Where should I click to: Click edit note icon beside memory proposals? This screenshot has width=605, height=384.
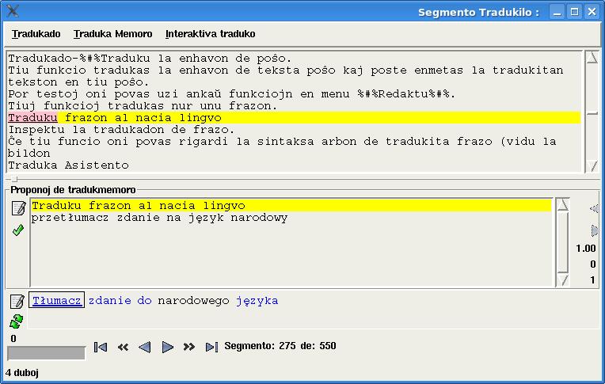tap(18, 208)
